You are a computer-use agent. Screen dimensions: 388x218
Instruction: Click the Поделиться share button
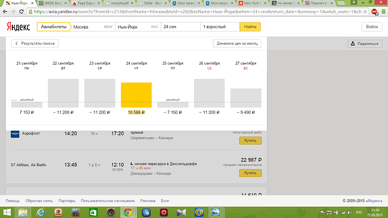pos(365,43)
